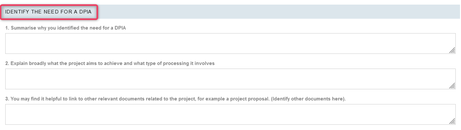Click the resize handle on the project aims box
461x130 pixels.
[x=452, y=86]
